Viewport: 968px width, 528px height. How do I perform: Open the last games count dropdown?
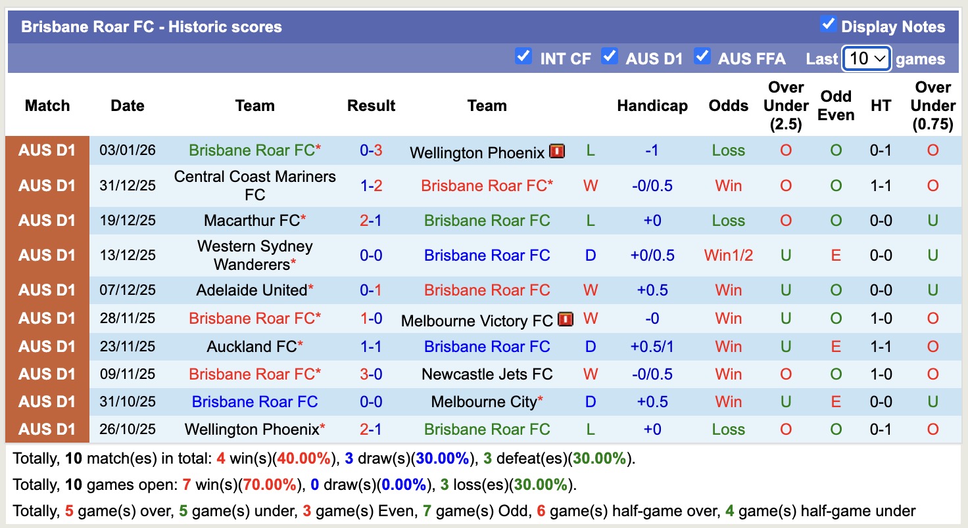tap(866, 58)
